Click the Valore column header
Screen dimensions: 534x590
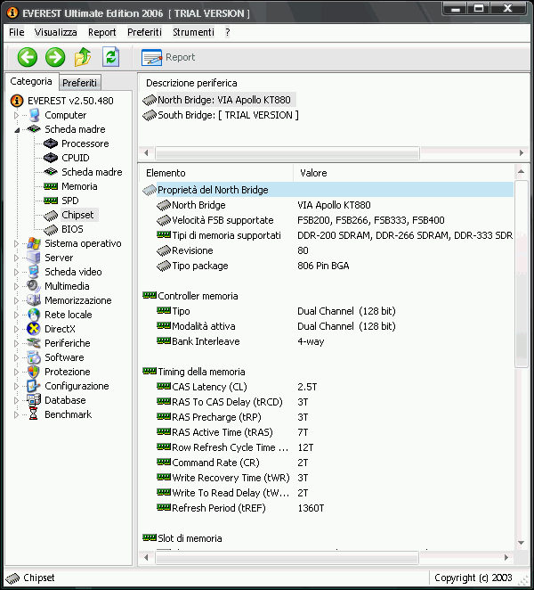[403, 173]
